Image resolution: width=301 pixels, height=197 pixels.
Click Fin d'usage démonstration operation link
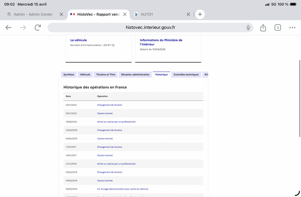(x=123, y=189)
